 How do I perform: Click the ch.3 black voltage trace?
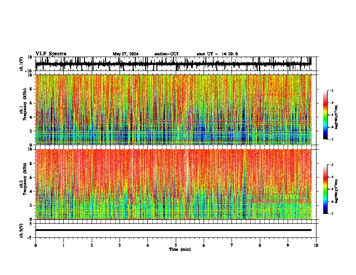pyautogui.click(x=173, y=230)
